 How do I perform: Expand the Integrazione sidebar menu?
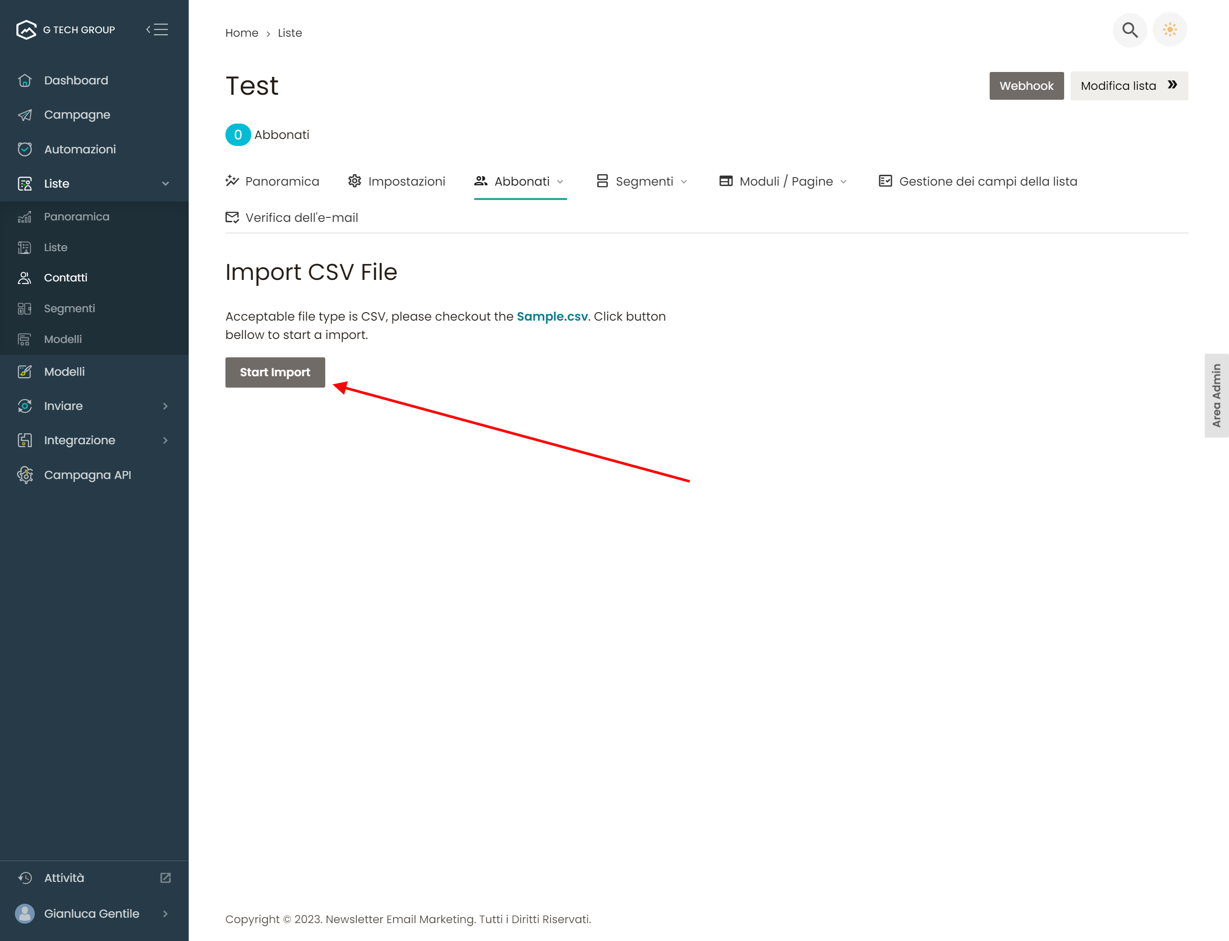[x=165, y=440]
